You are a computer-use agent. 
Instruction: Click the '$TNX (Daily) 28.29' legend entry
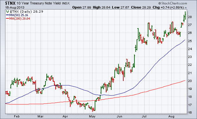(x=26, y=12)
